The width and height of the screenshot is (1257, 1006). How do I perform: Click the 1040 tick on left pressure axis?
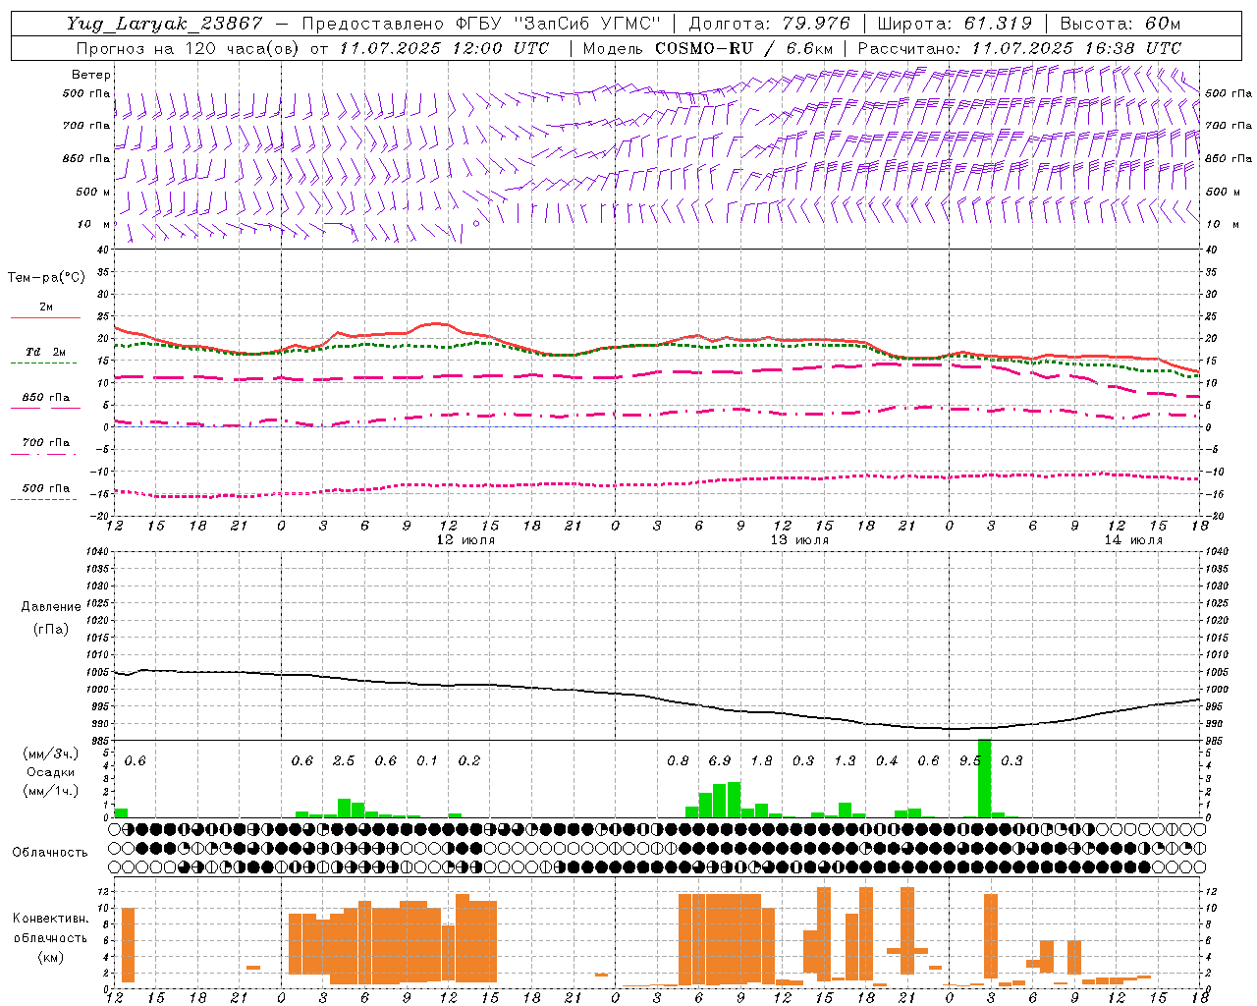98,551
